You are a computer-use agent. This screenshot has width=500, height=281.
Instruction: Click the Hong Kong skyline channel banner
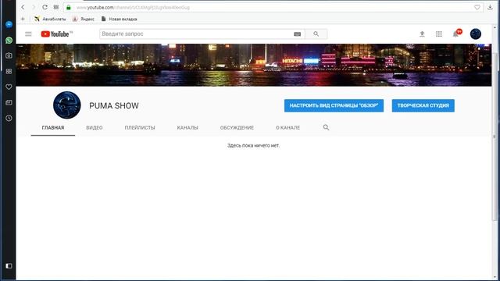254,65
